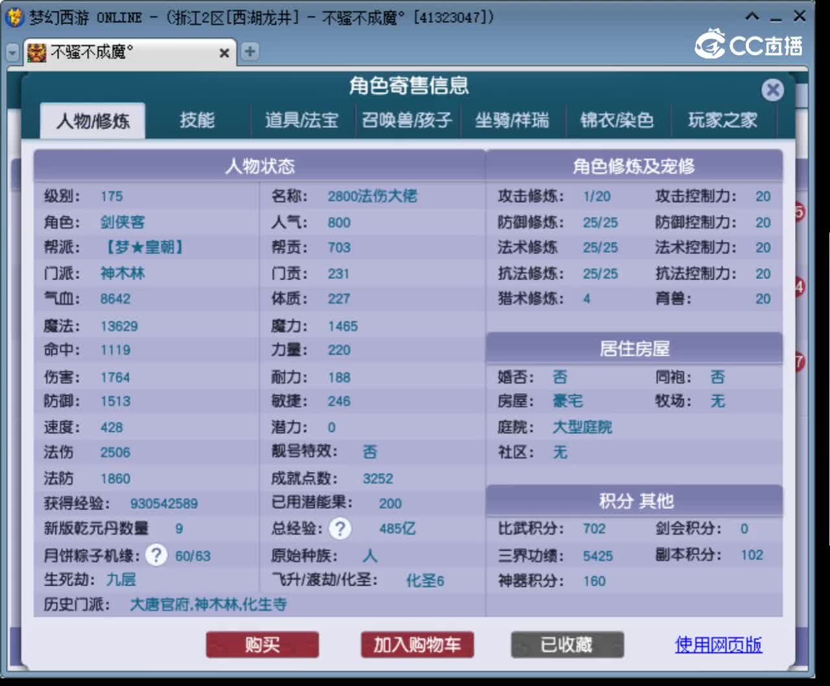Screen dimensions: 830x686
Task: Open the 玩家之家 tab
Action: 722,120
